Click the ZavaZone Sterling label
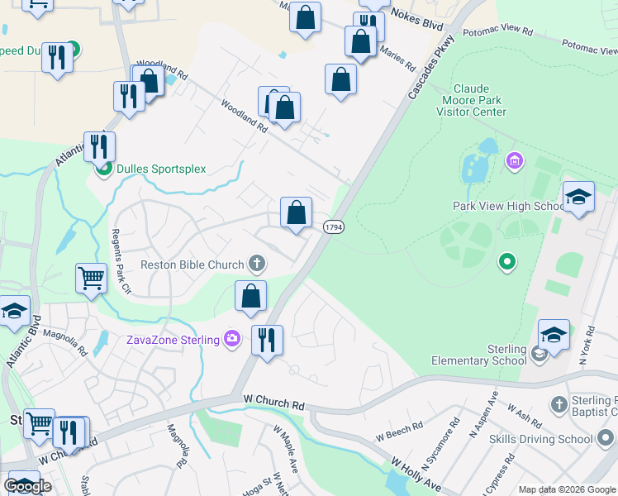 coord(173,340)
